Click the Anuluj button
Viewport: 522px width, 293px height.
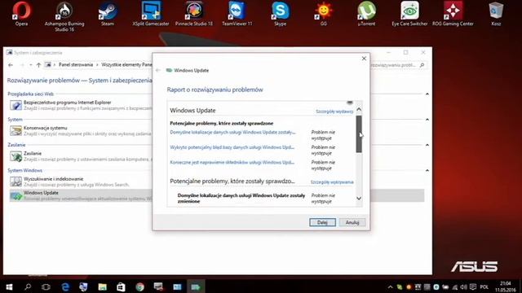[352, 222]
